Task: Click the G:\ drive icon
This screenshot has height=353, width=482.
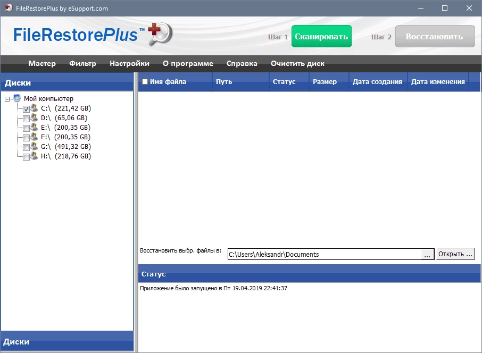Action: click(x=34, y=146)
